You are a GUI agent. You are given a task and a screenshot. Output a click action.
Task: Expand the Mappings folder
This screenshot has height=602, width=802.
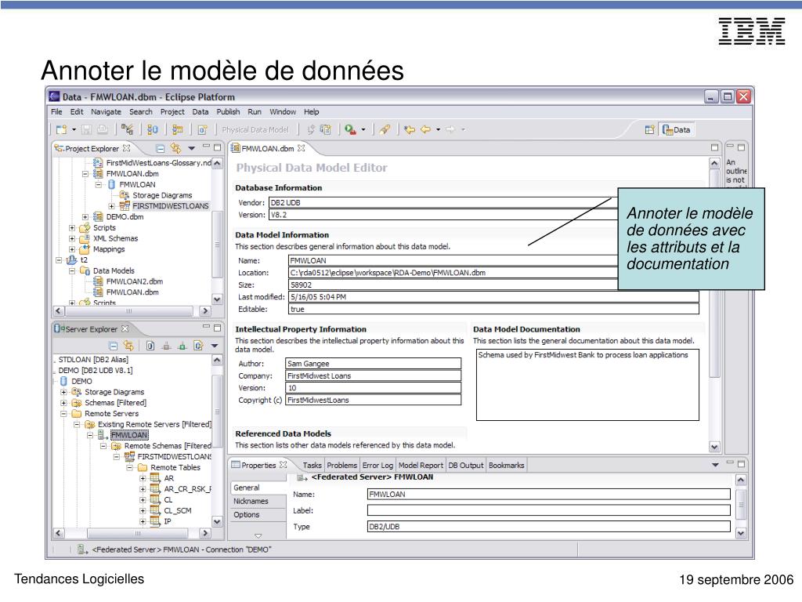click(x=72, y=249)
